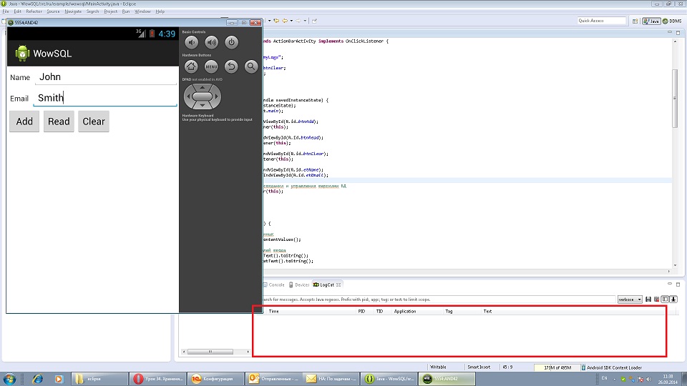Tap the emulator MENU hardware button

tap(211, 66)
